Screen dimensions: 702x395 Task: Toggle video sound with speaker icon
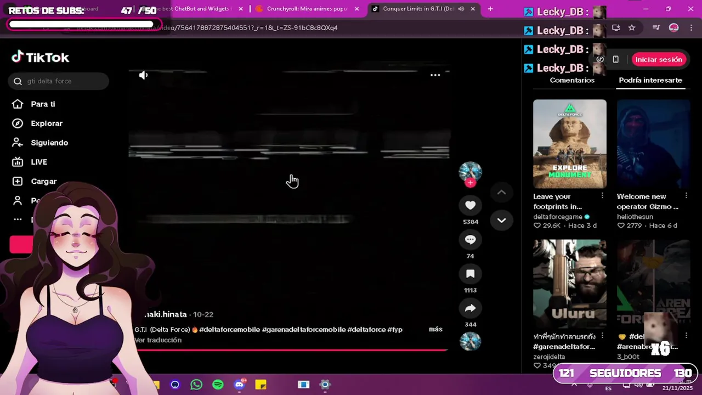(x=143, y=75)
